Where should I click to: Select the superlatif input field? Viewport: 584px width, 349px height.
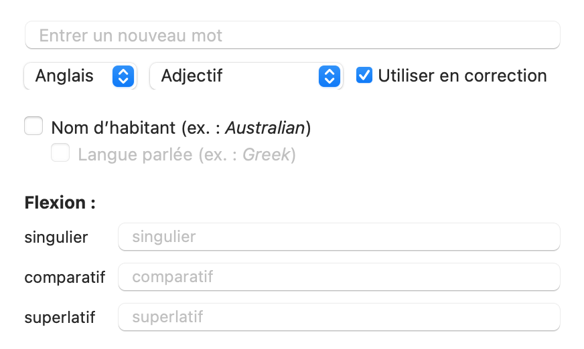[339, 317]
